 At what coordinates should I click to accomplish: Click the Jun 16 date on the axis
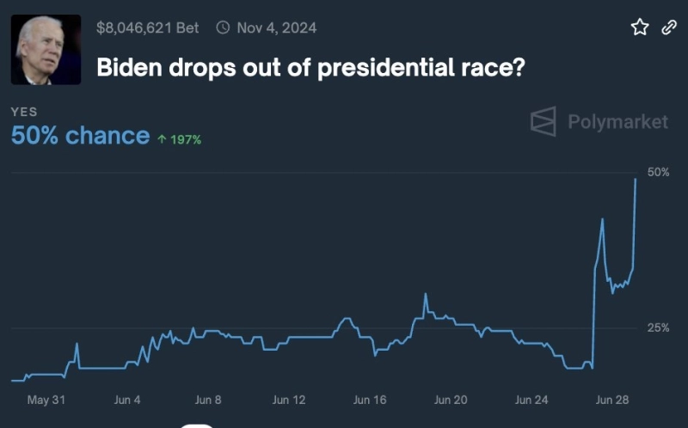click(370, 400)
